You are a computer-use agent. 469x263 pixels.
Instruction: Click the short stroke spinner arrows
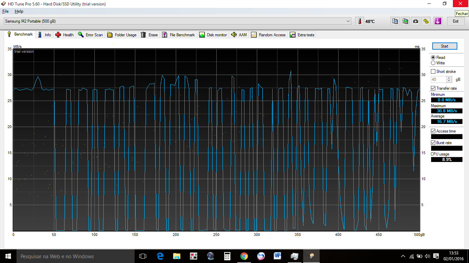pos(449,79)
